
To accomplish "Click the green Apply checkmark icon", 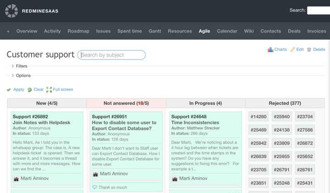I will (9, 90).
